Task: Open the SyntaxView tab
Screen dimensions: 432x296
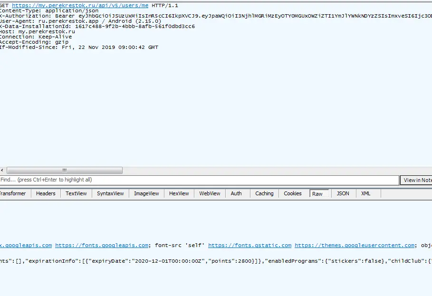Action: 110,193
